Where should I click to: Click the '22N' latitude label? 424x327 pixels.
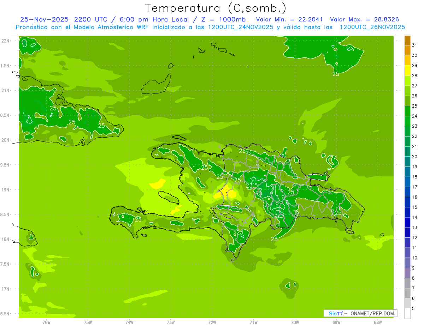5,41
